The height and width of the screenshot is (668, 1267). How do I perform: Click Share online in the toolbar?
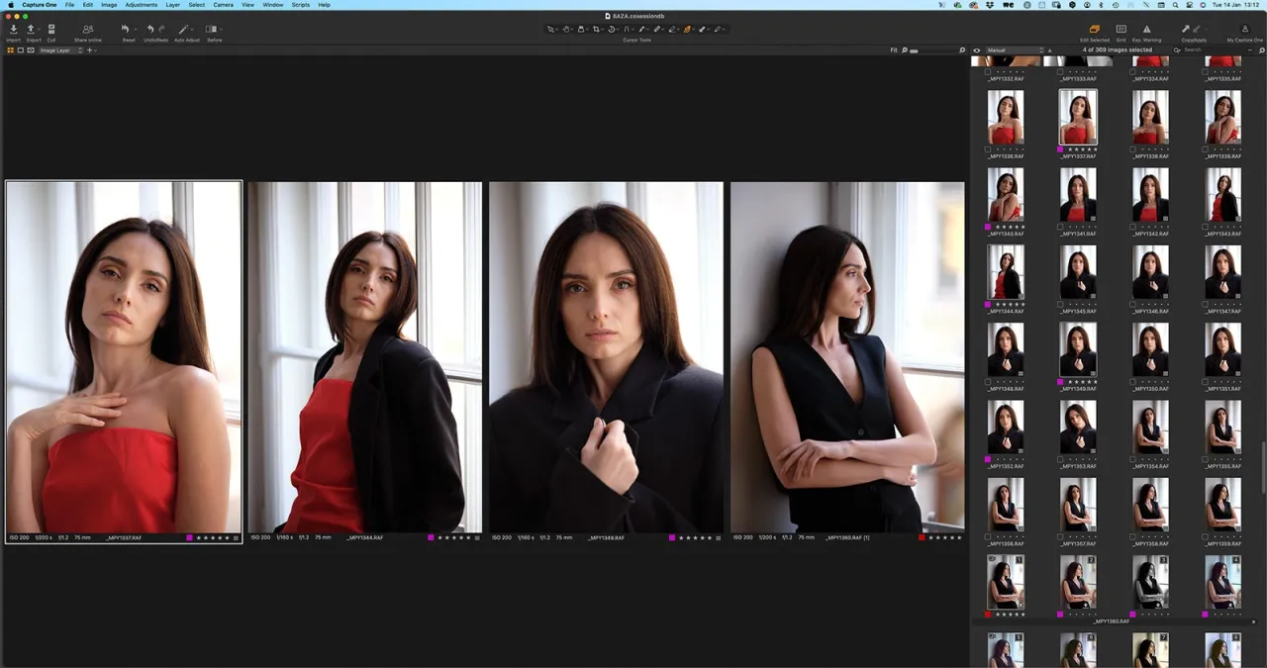tap(88, 28)
